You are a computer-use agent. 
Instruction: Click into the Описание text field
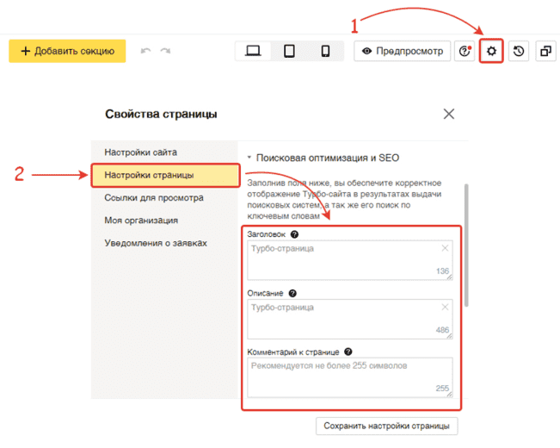click(350, 319)
